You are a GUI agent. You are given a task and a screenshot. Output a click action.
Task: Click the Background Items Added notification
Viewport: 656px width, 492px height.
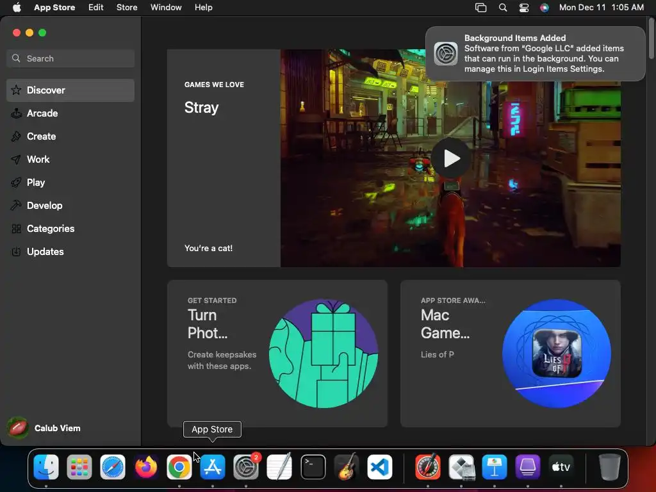536,54
